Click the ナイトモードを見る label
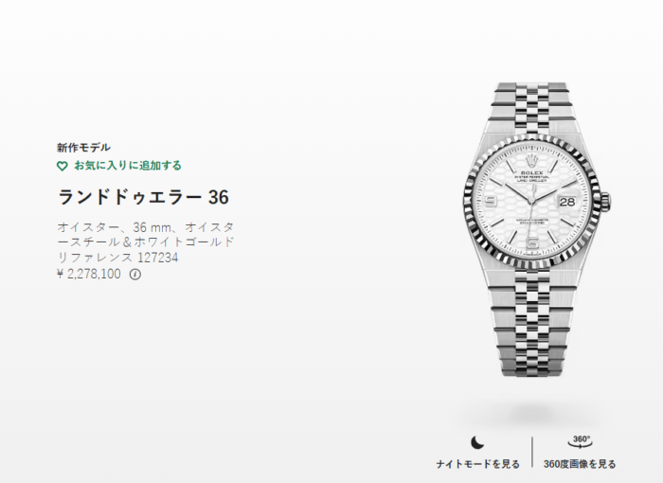This screenshot has width=663, height=483. pyautogui.click(x=477, y=464)
